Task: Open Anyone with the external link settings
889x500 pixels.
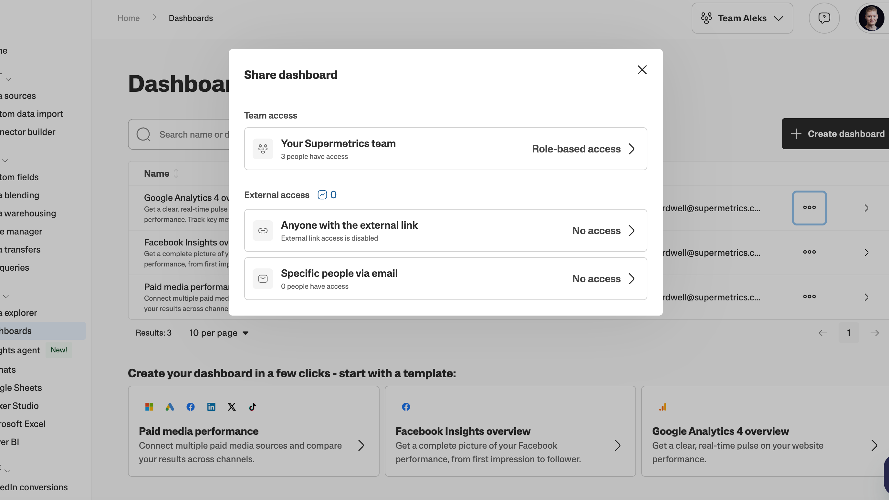Action: click(x=445, y=231)
